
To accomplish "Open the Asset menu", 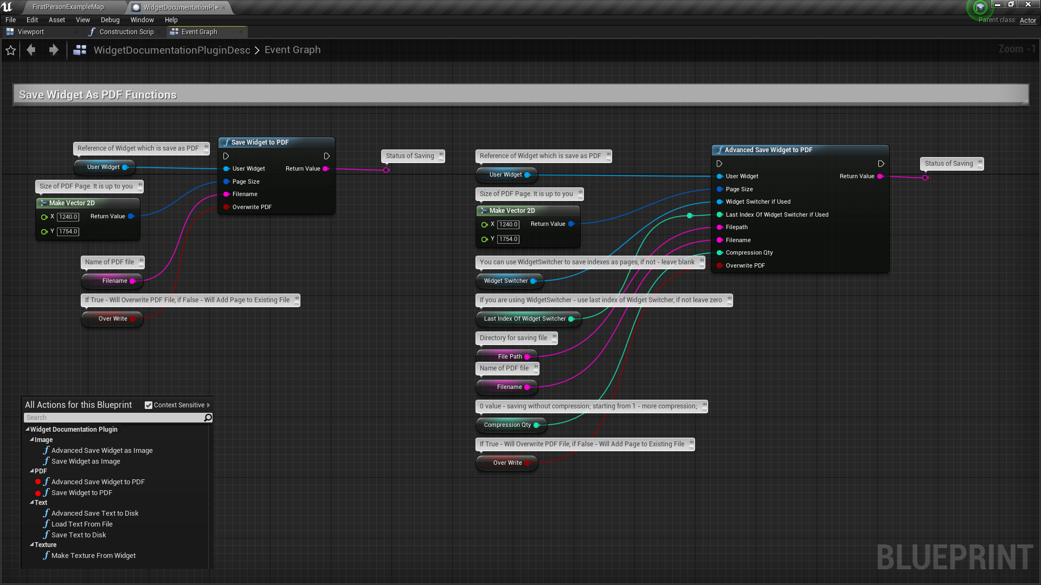I will point(57,20).
